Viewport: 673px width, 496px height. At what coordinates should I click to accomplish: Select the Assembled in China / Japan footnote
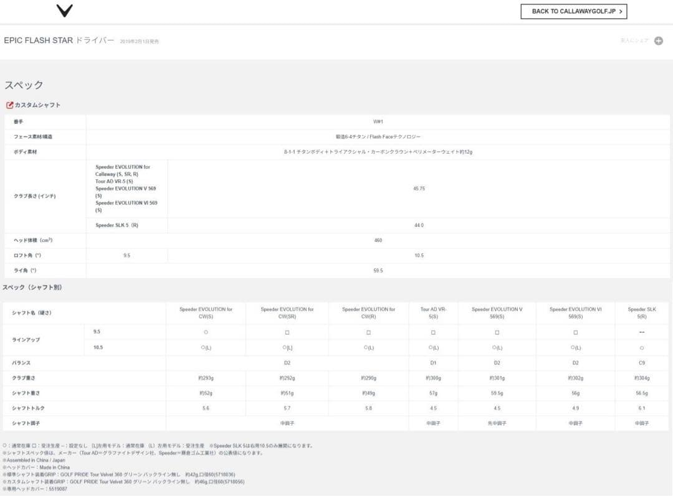point(34,460)
